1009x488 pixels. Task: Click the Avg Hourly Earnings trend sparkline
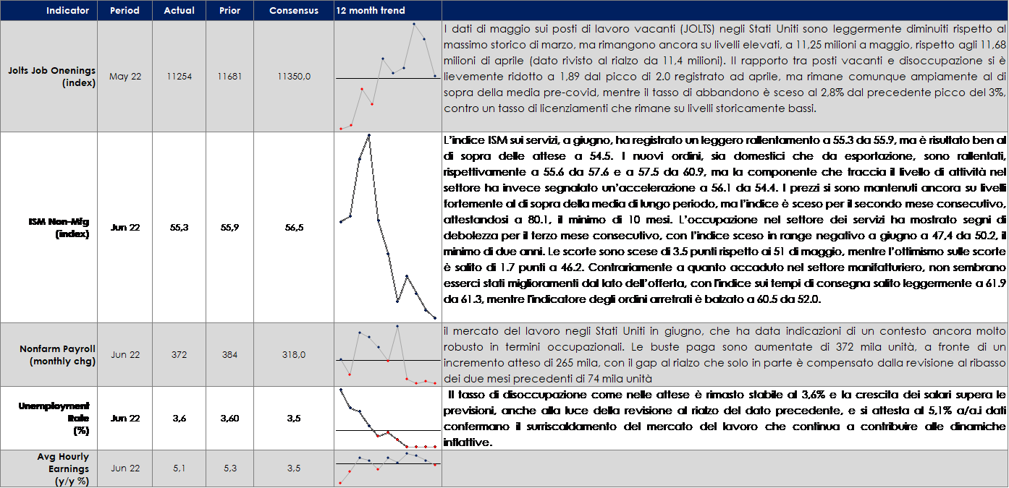pos(387,468)
